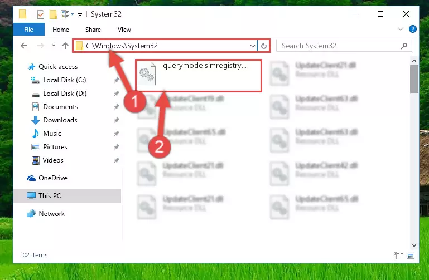429x280 pixels.
Task: Maximize the System32 window
Action: coord(380,14)
